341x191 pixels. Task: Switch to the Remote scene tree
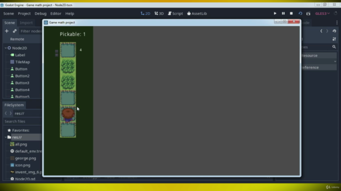click(17, 39)
